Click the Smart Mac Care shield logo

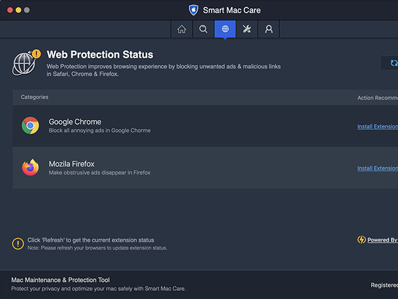193,10
